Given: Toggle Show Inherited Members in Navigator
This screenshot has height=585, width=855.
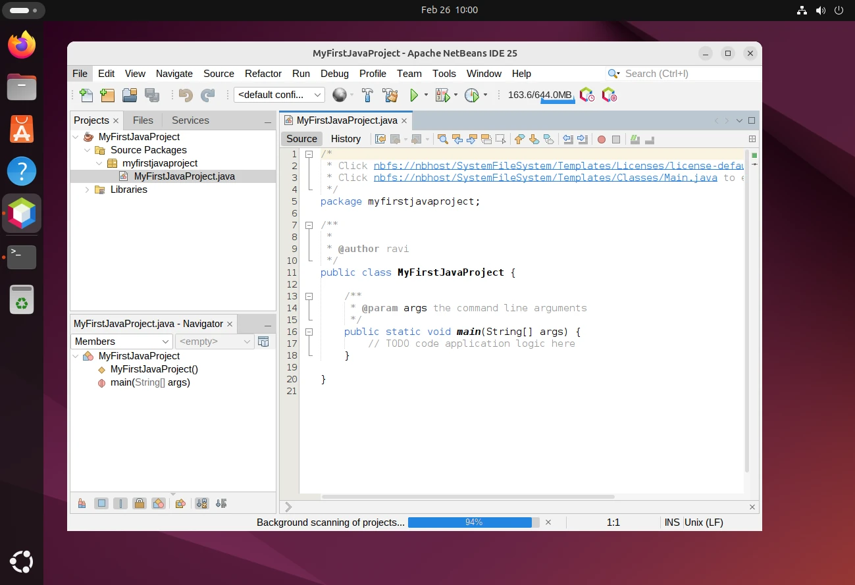Looking at the screenshot, I should [x=82, y=503].
